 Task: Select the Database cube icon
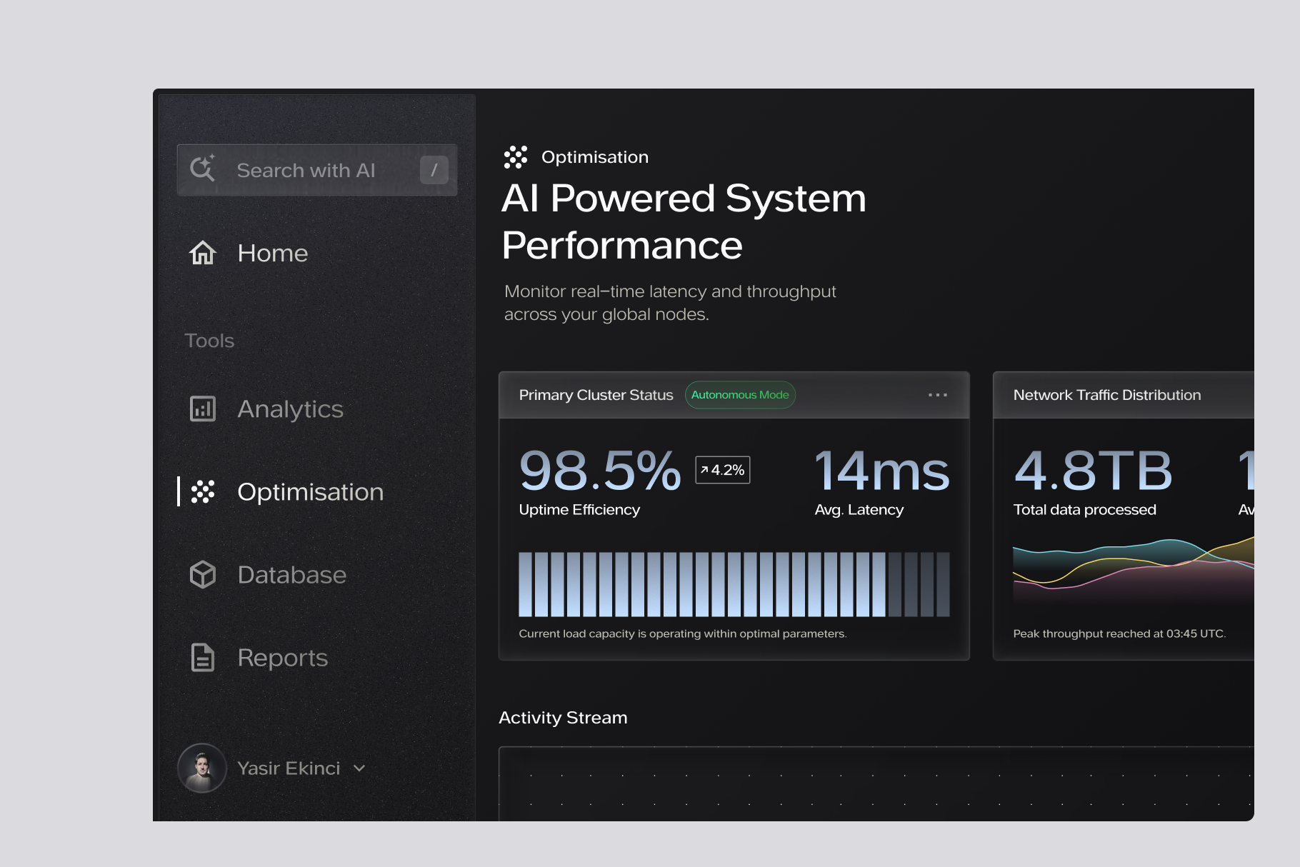[x=202, y=574]
